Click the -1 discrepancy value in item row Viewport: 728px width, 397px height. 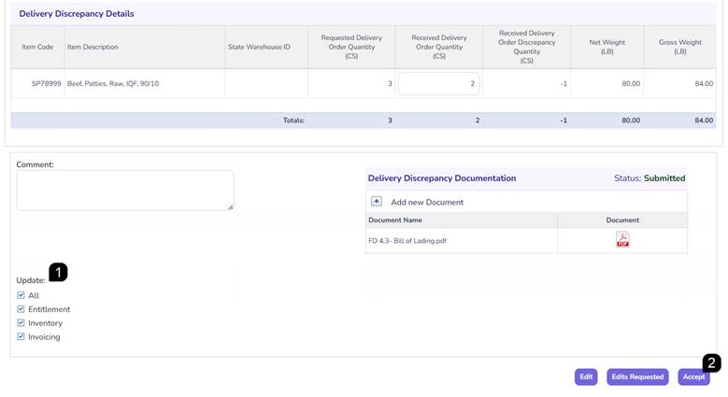tap(564, 83)
